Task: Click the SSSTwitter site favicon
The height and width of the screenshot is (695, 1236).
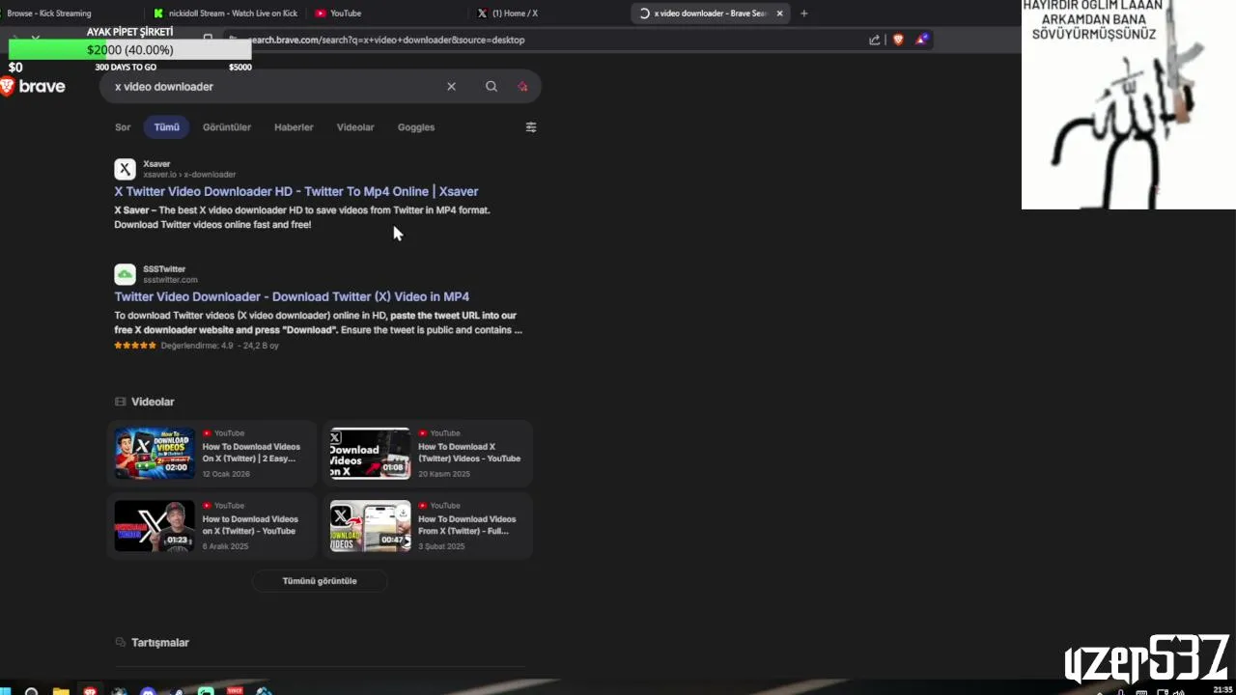Action: click(125, 274)
